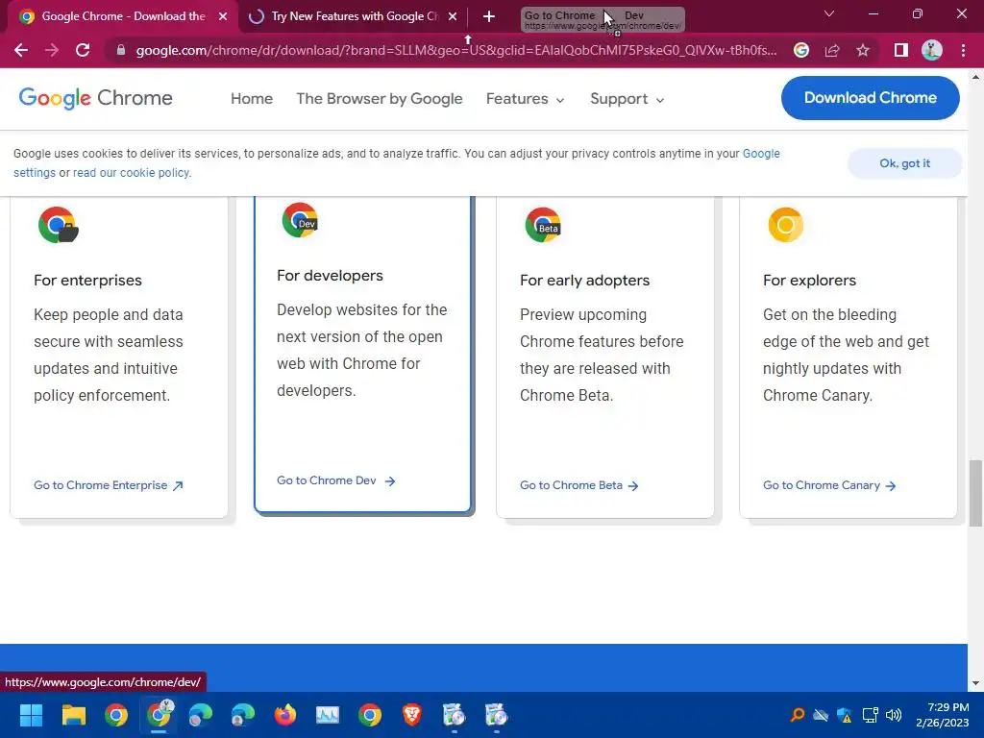Click the For explorers heading

[809, 281]
